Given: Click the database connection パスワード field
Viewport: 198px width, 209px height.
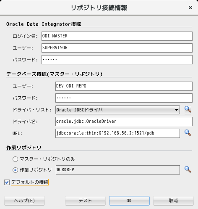Looking at the screenshot, I should [124, 98].
